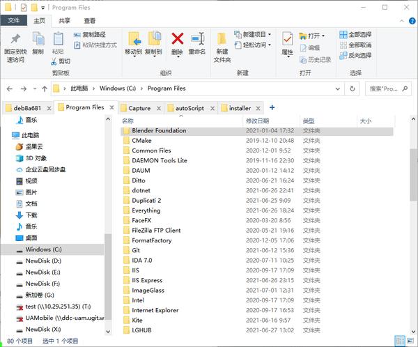Switch to the 查看 ribbon tab
The width and height of the screenshot is (418, 347).
(x=90, y=20)
